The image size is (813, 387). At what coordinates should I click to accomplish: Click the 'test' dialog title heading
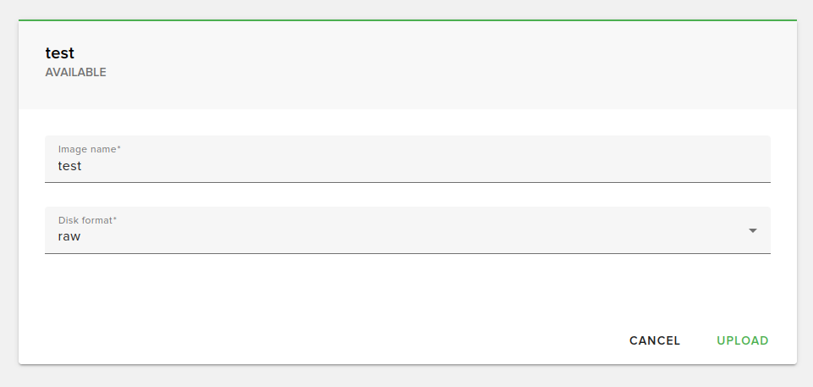click(x=59, y=54)
